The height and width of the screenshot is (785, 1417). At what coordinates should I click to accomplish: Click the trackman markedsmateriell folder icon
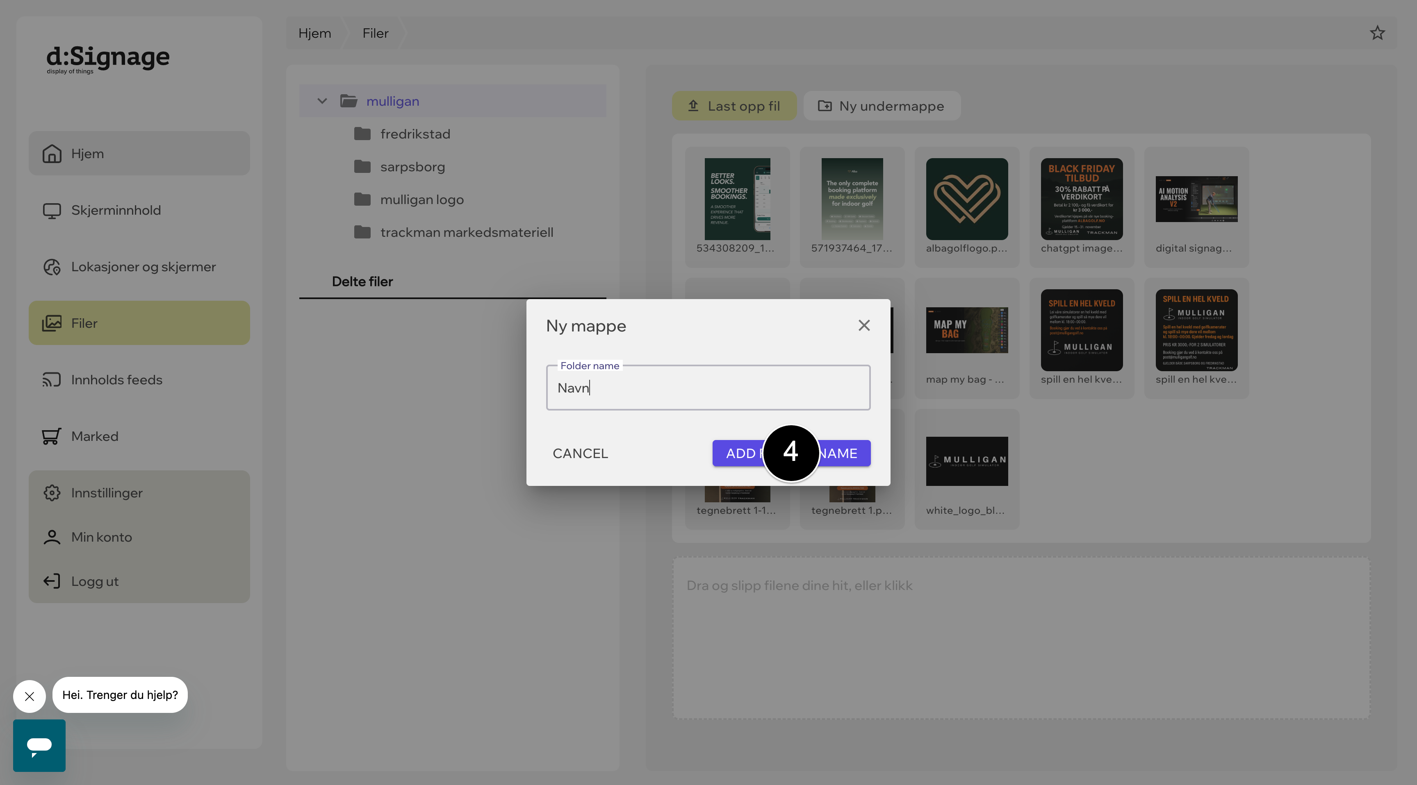(x=362, y=232)
